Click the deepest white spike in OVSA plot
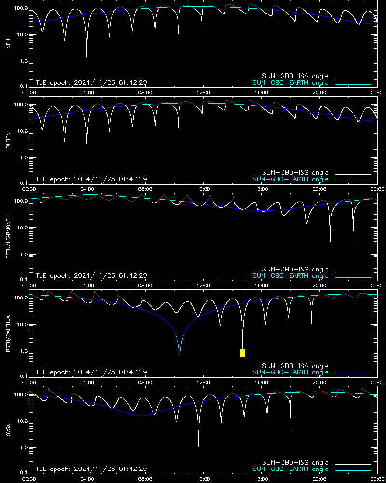This screenshot has height=483, width=386. pyautogui.click(x=198, y=445)
